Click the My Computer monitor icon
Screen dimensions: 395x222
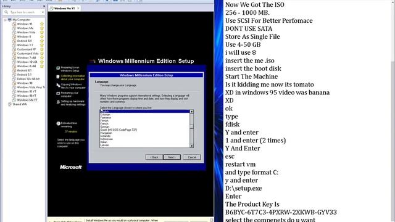[10, 20]
